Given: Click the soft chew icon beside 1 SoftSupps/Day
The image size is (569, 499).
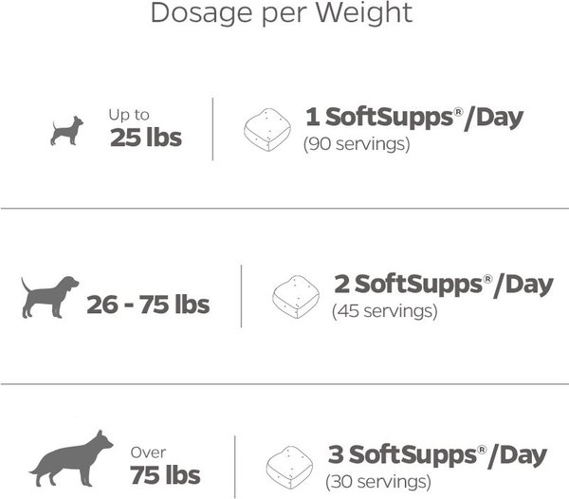Looking at the screenshot, I should (267, 130).
